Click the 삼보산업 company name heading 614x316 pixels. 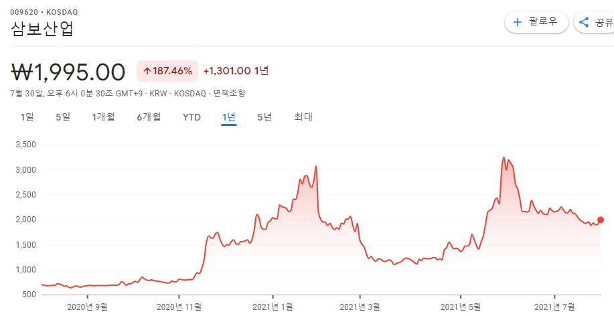click(x=42, y=29)
